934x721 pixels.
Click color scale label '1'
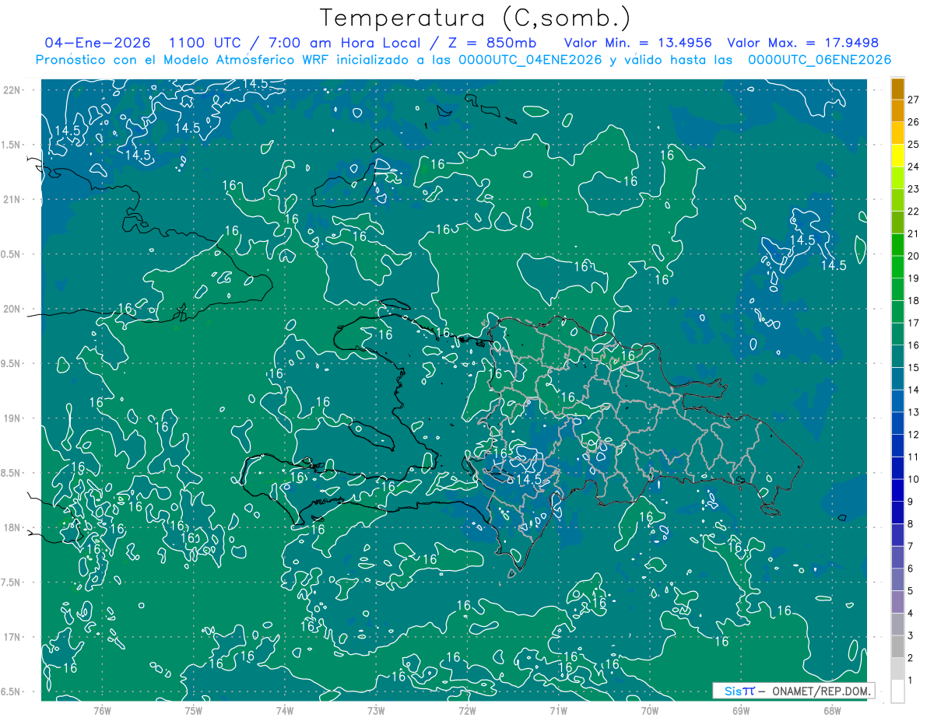[911, 681]
